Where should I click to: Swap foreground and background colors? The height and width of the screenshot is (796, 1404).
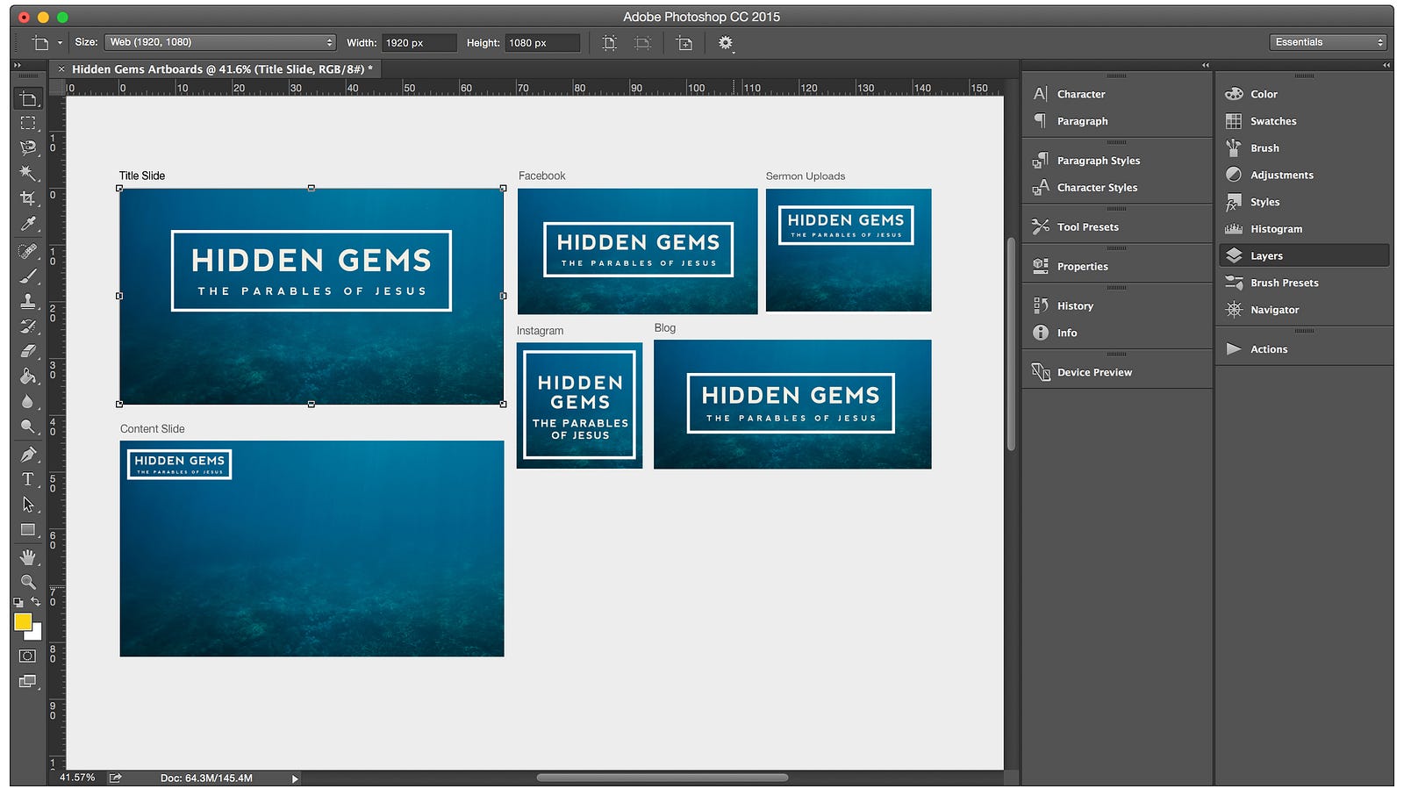coord(36,602)
